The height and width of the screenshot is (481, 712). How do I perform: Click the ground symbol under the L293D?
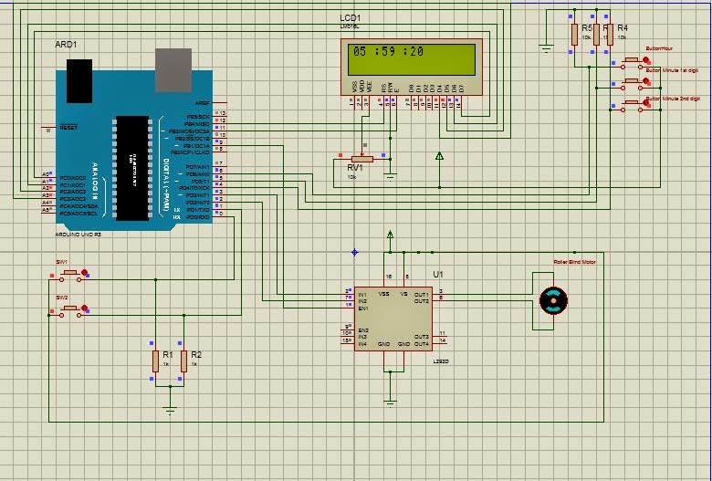point(390,403)
